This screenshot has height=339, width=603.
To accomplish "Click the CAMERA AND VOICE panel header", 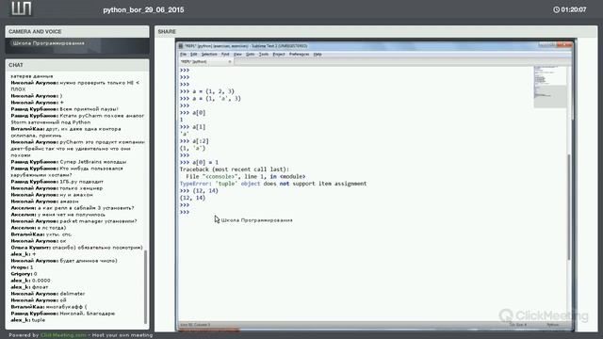I will pyautogui.click(x=77, y=31).
